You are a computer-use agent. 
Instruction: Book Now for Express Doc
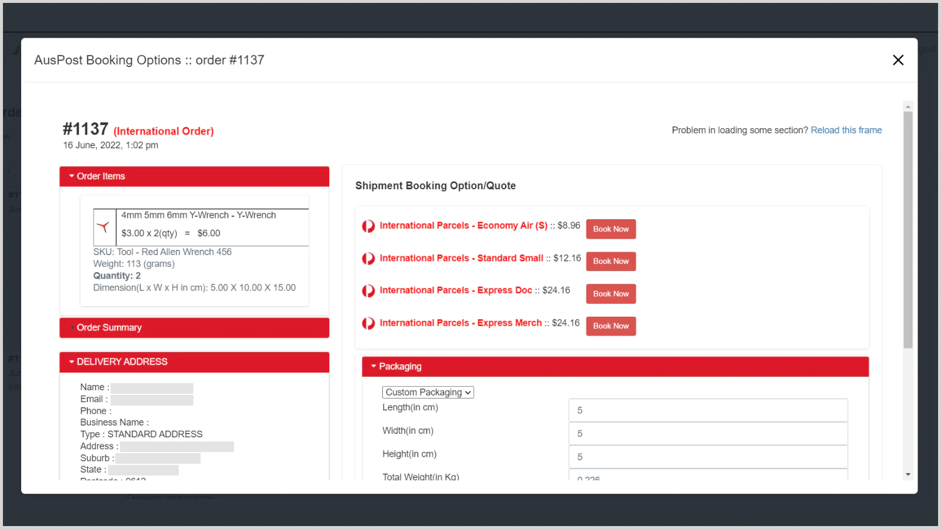[x=610, y=294]
